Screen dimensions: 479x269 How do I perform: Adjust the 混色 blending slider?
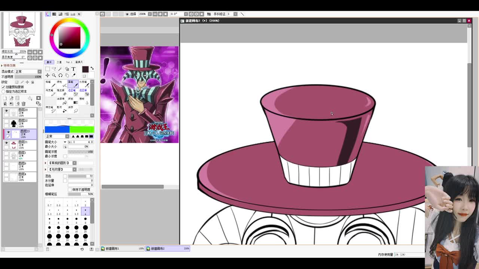(80, 176)
